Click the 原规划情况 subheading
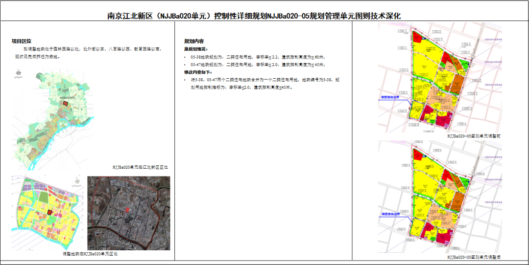 [x=196, y=49]
